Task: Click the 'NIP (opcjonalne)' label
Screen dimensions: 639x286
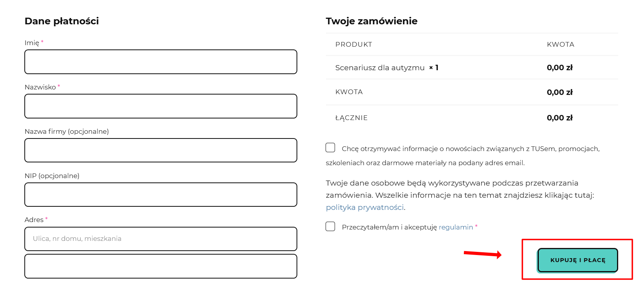Action: pyautogui.click(x=52, y=176)
